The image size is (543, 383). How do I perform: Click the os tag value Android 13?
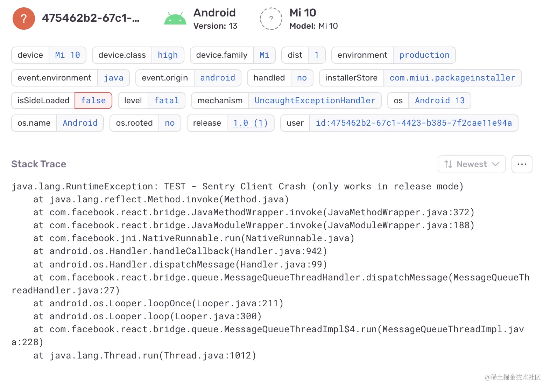(x=440, y=100)
